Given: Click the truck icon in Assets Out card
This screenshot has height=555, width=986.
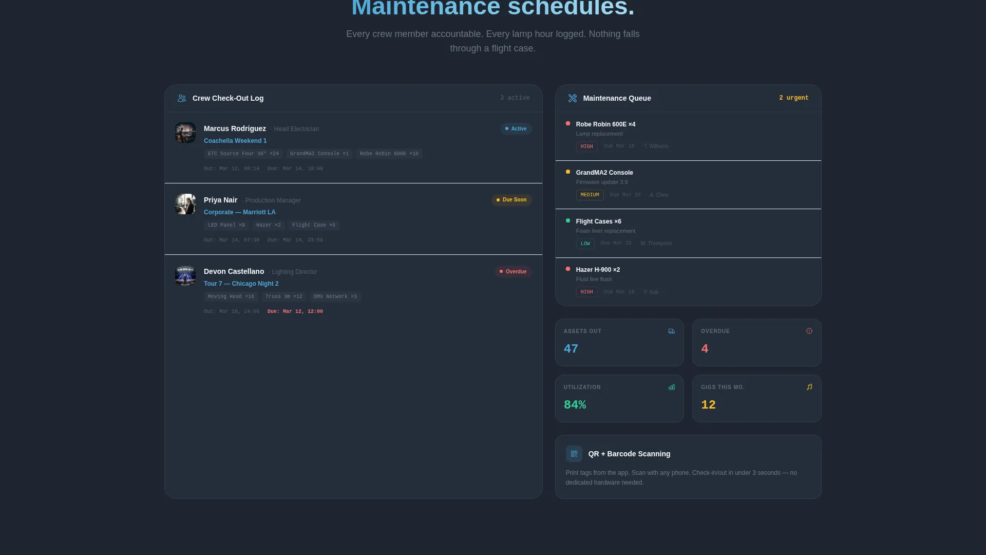Looking at the screenshot, I should 672,331.
